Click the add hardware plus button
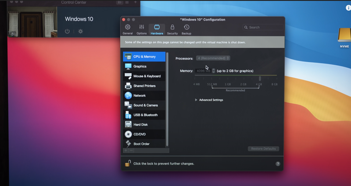The width and height of the screenshot is (351, 186). (x=126, y=151)
